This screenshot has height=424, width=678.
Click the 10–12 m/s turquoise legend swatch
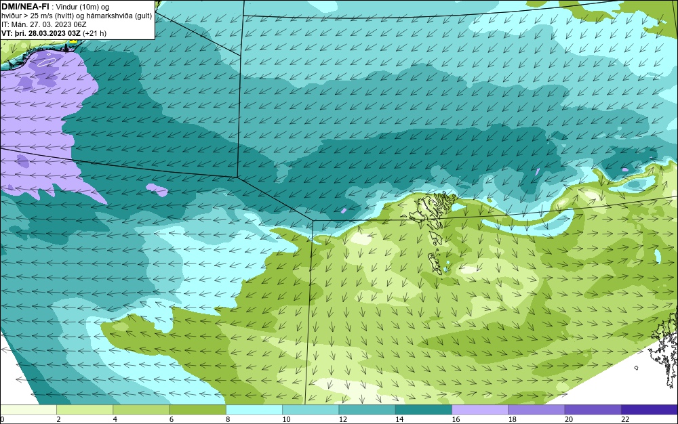point(311,410)
